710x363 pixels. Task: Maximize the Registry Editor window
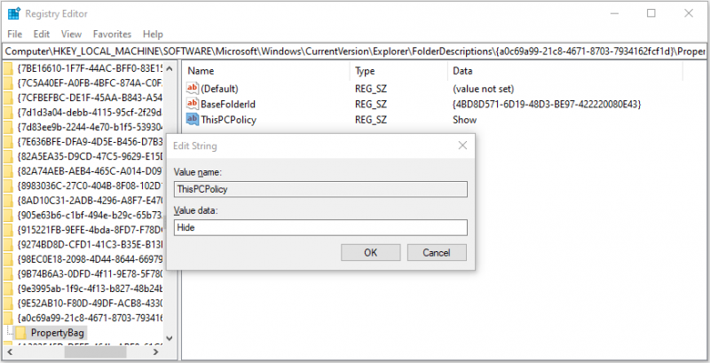pyautogui.click(x=651, y=13)
